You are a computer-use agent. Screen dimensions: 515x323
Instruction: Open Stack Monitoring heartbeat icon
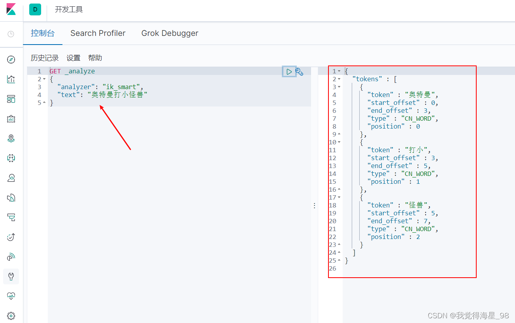pos(11,296)
